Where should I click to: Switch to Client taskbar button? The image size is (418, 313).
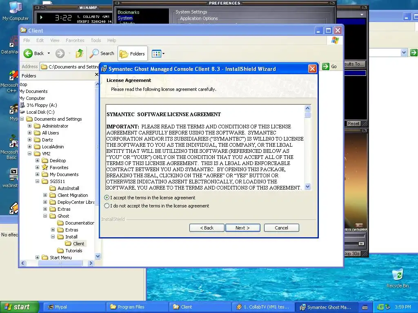[200, 307]
